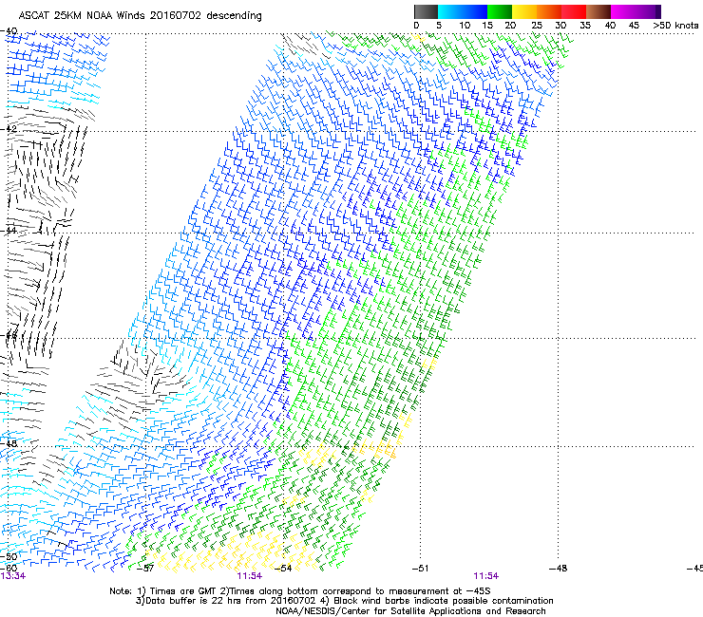The height and width of the screenshot is (617, 703).
Task: Click the green 15-20 knots legend segment
Action: click(500, 11)
